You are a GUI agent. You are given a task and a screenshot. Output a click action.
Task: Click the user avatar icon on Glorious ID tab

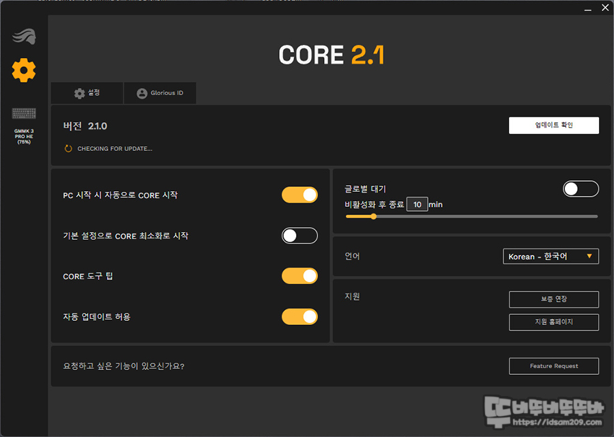[x=142, y=94]
